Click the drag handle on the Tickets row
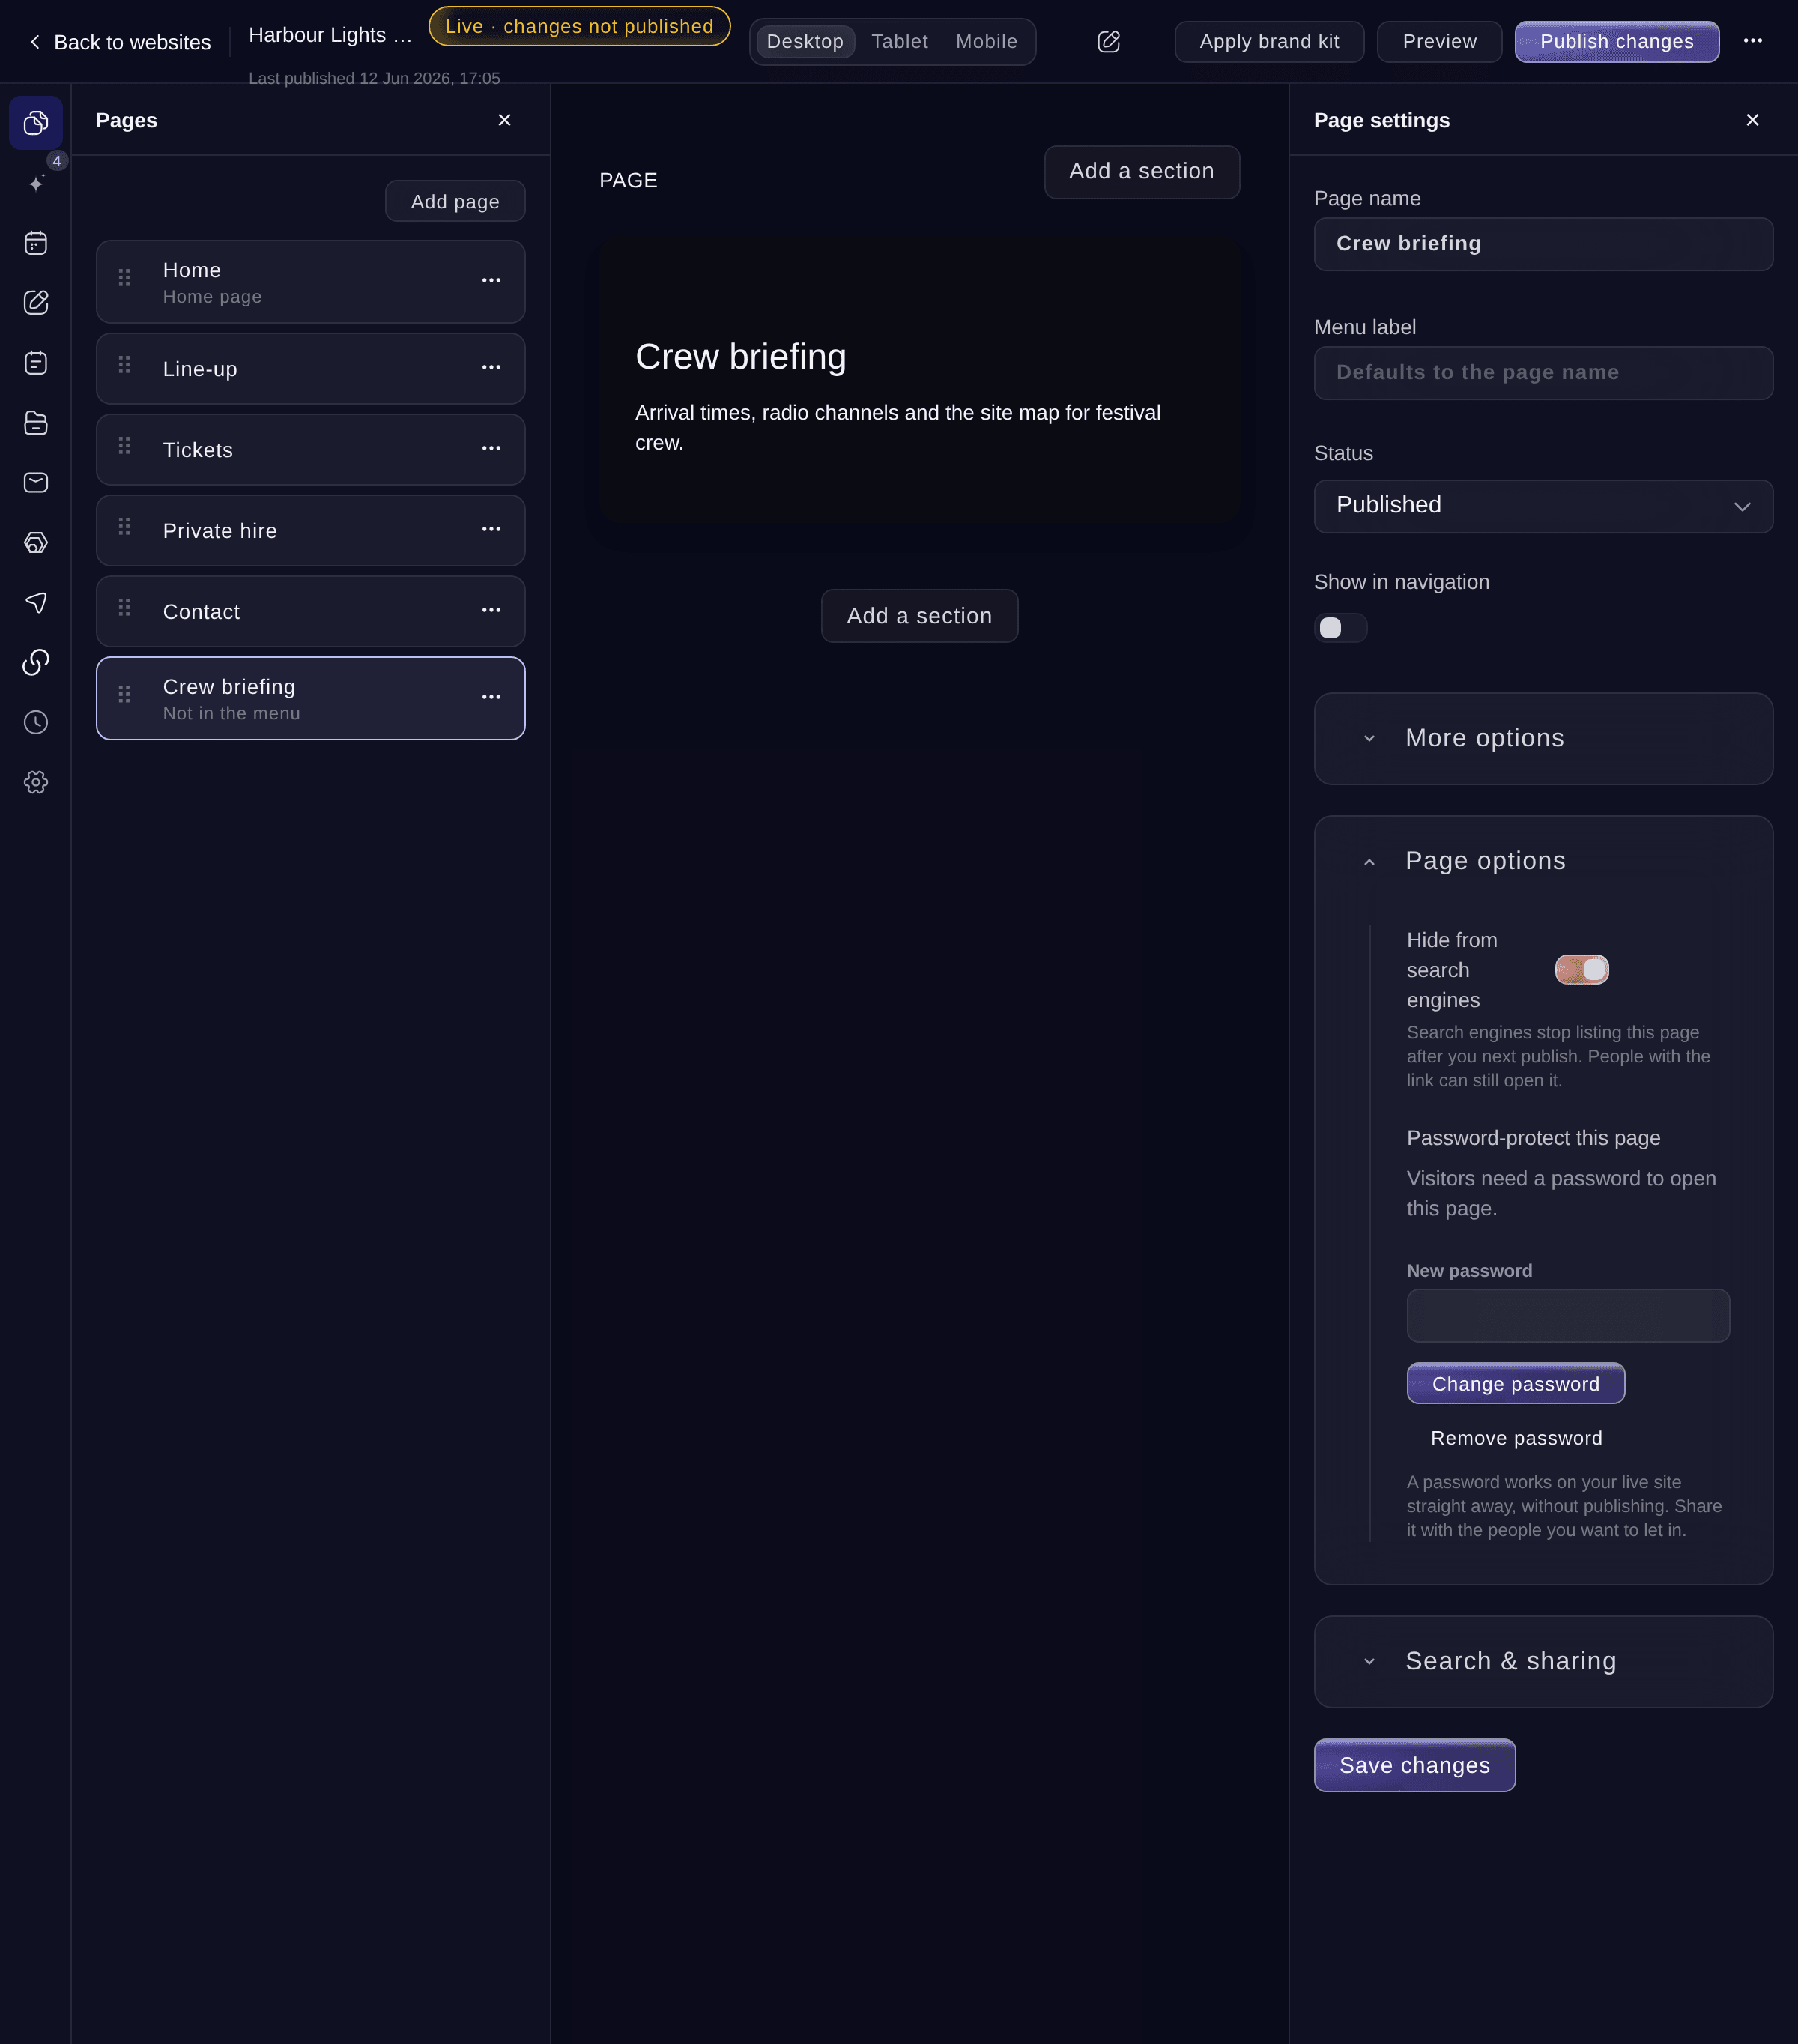 (125, 446)
